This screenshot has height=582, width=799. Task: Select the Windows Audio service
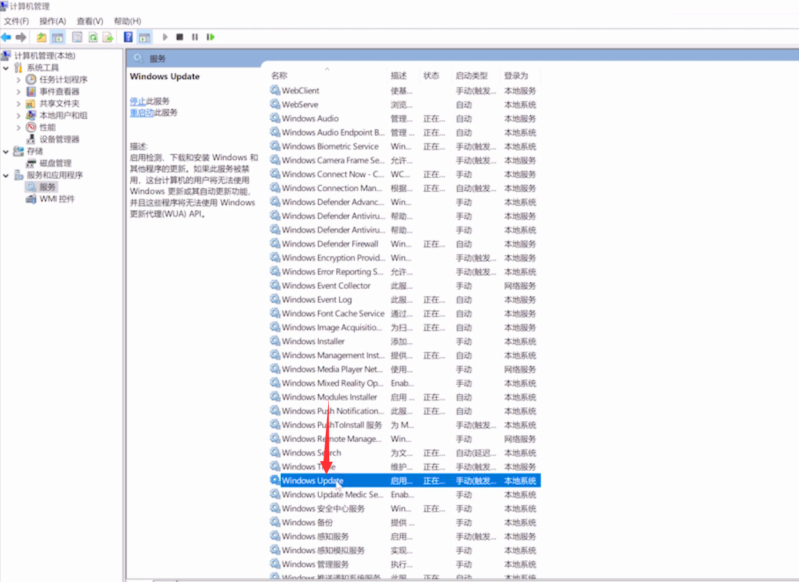(x=404, y=119)
